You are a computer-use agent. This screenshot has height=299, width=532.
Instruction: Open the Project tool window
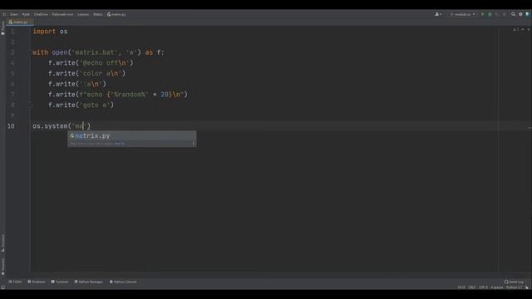2,27
